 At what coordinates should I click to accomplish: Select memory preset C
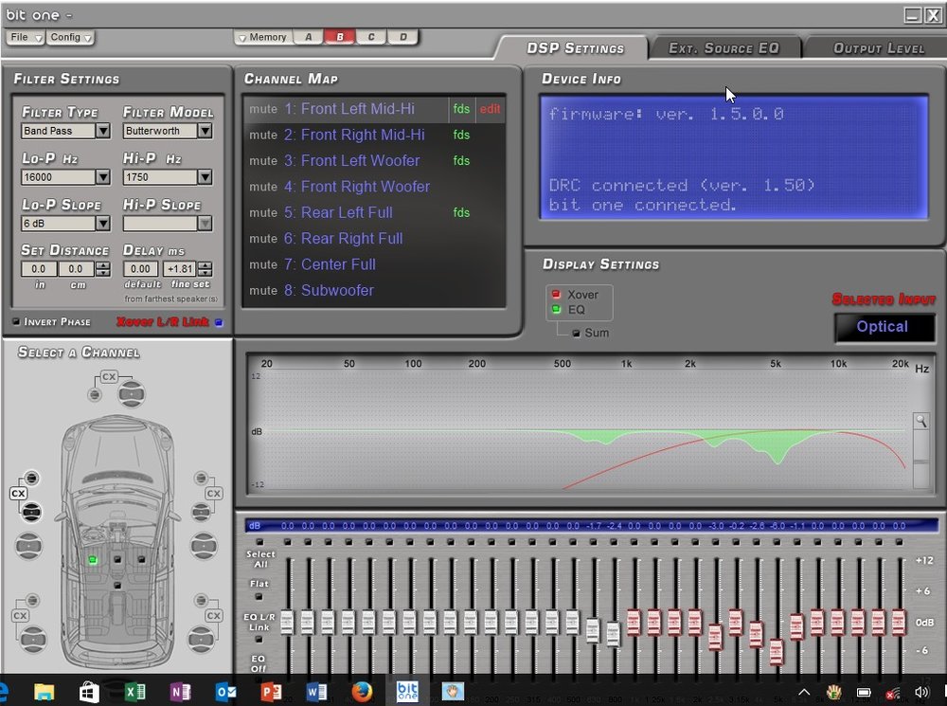pos(371,37)
